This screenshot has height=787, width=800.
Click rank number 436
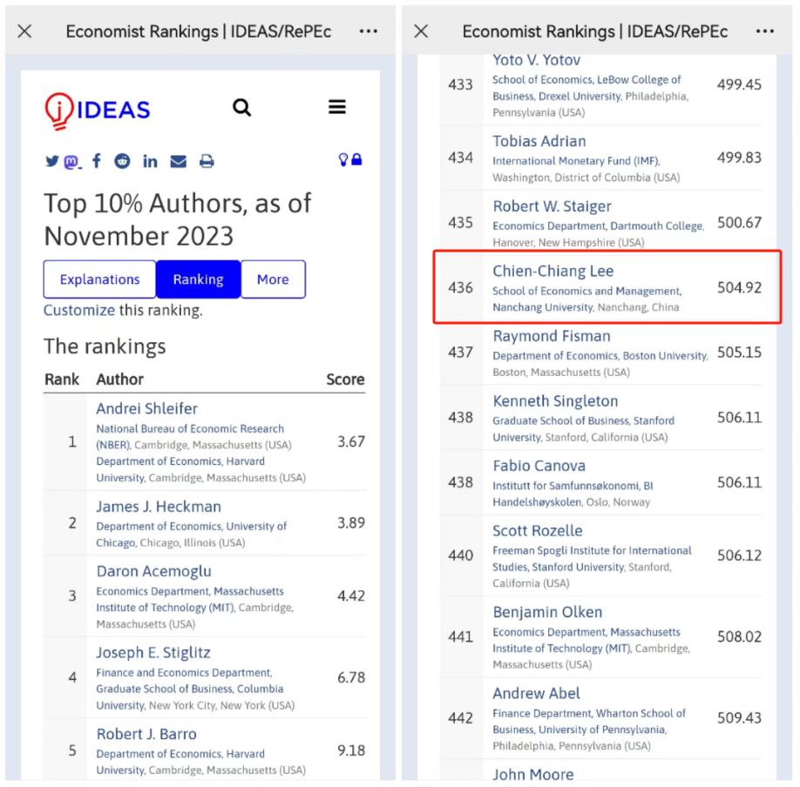461,287
